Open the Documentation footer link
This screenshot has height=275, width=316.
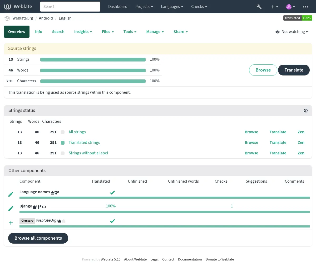(x=190, y=259)
